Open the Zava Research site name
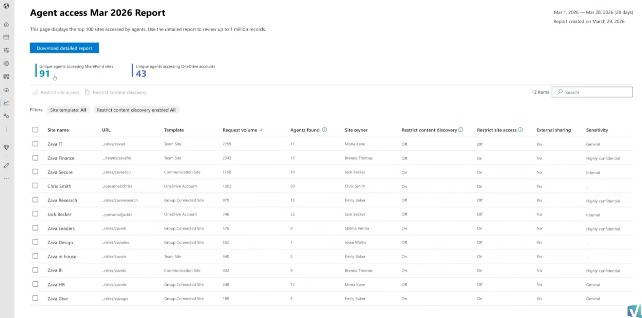The width and height of the screenshot is (642, 318). [62, 200]
